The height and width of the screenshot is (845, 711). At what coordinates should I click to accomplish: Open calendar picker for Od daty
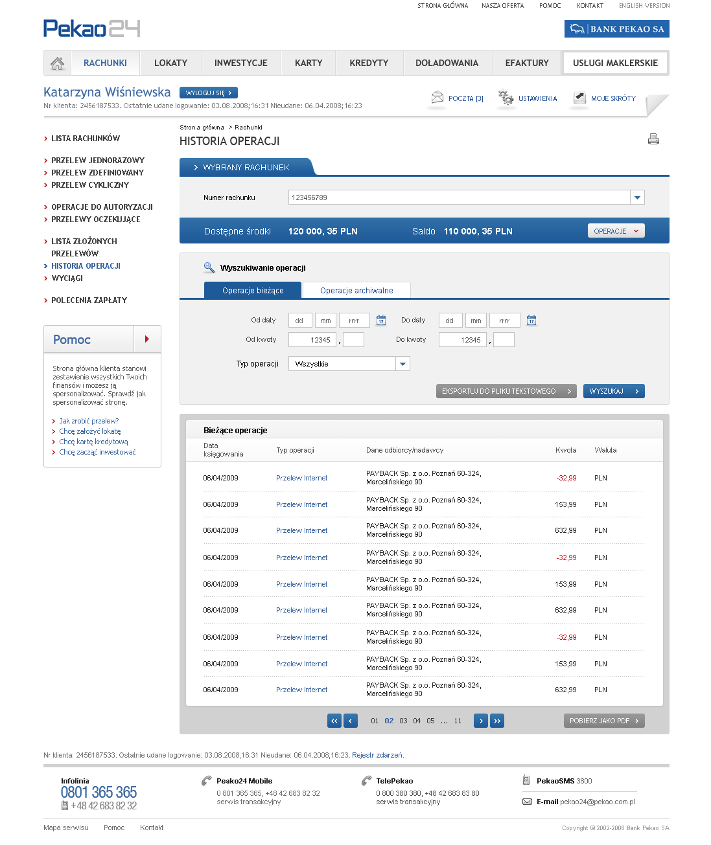[x=381, y=321]
